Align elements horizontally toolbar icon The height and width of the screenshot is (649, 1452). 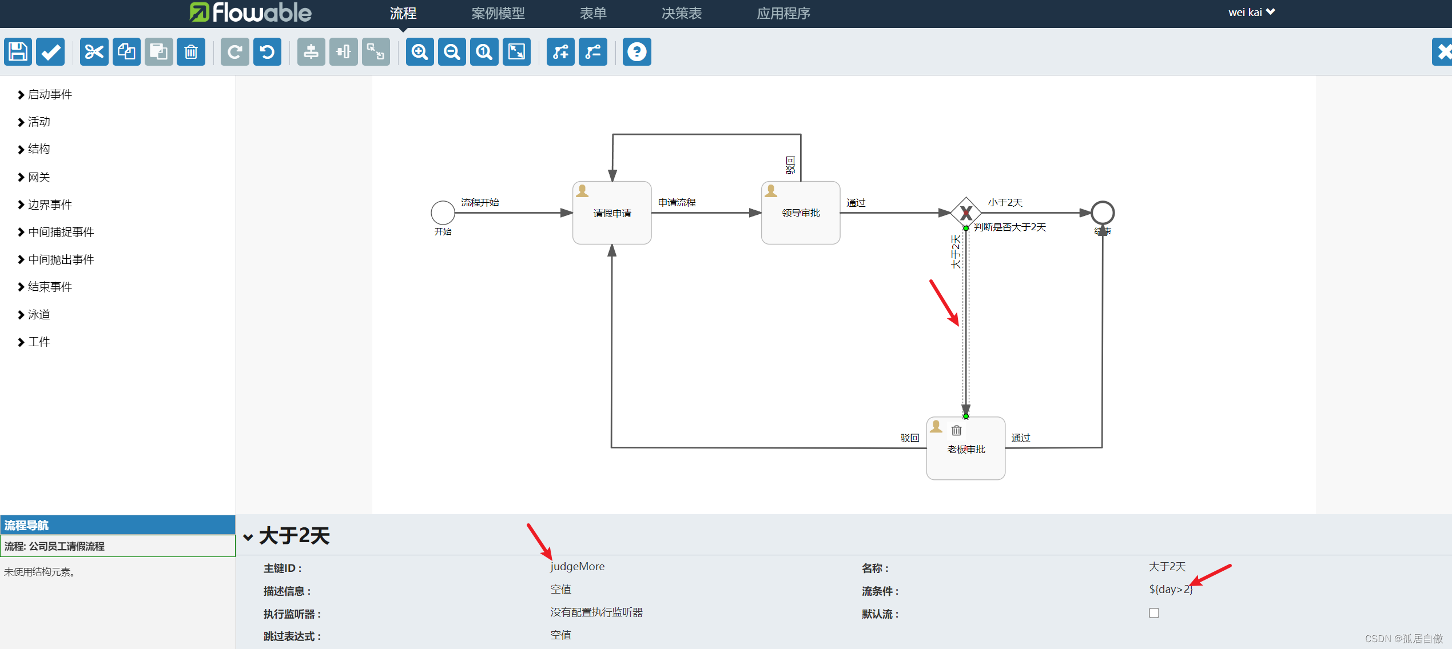point(343,52)
